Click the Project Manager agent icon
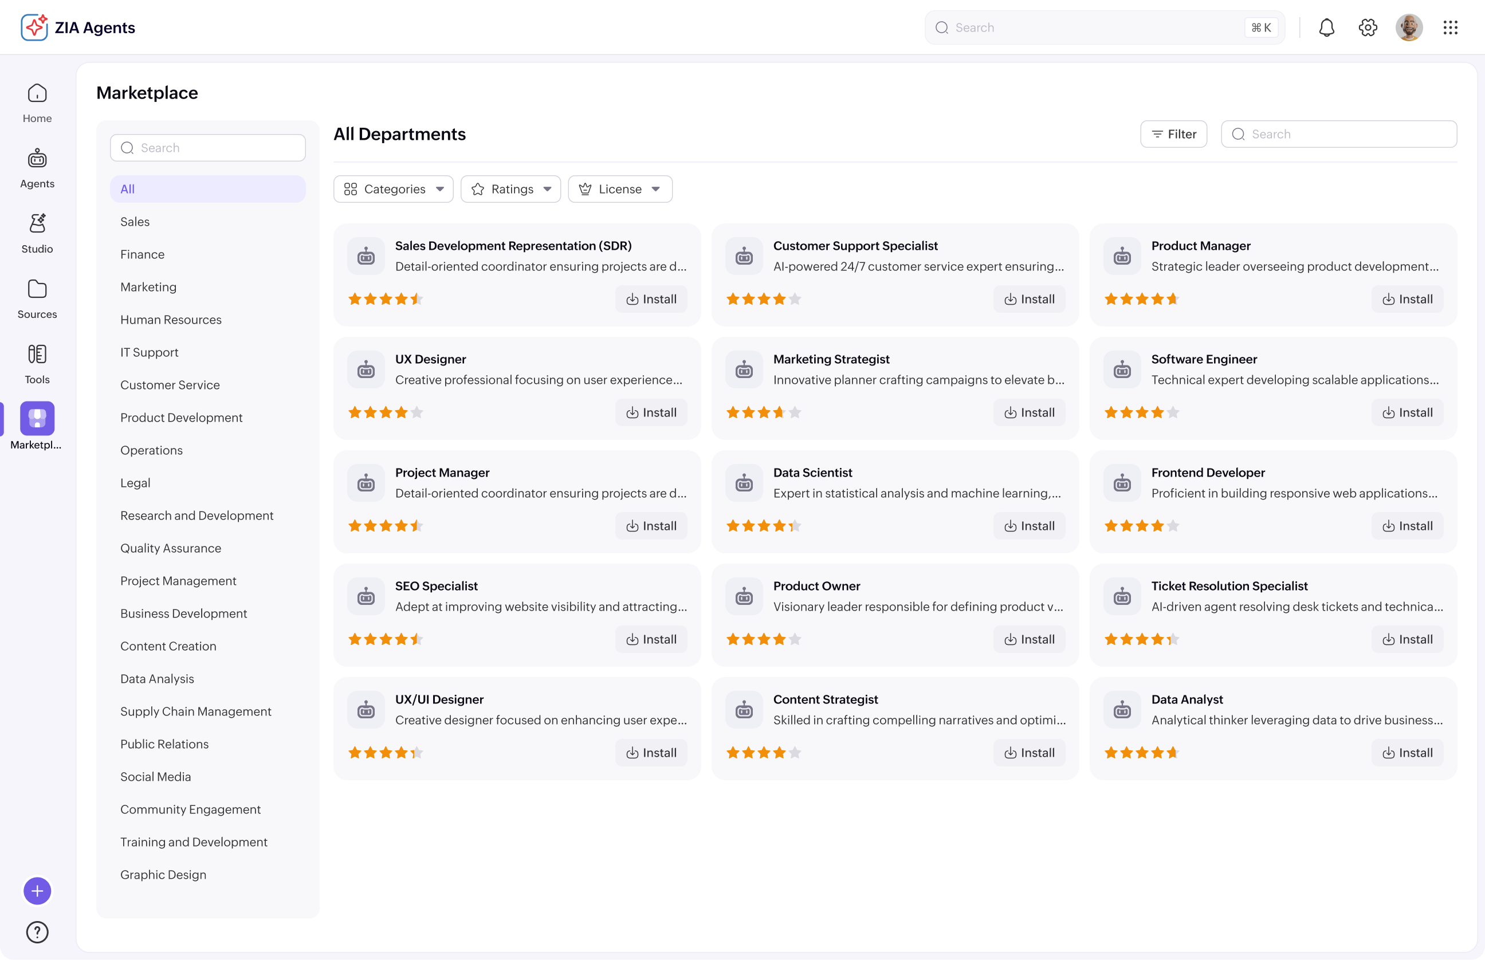The width and height of the screenshot is (1485, 960). (366, 483)
